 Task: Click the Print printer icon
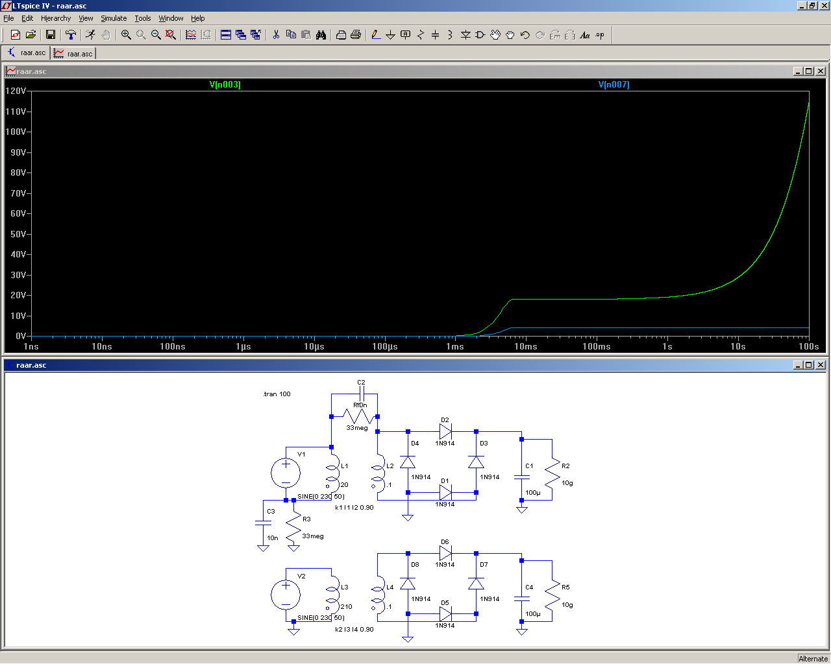(356, 35)
